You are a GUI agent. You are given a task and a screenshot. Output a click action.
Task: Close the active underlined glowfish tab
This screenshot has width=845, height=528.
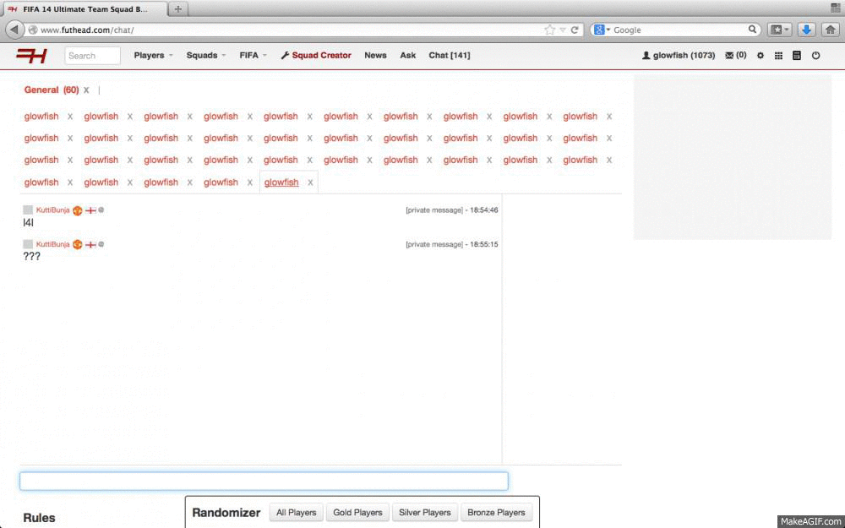pos(310,182)
